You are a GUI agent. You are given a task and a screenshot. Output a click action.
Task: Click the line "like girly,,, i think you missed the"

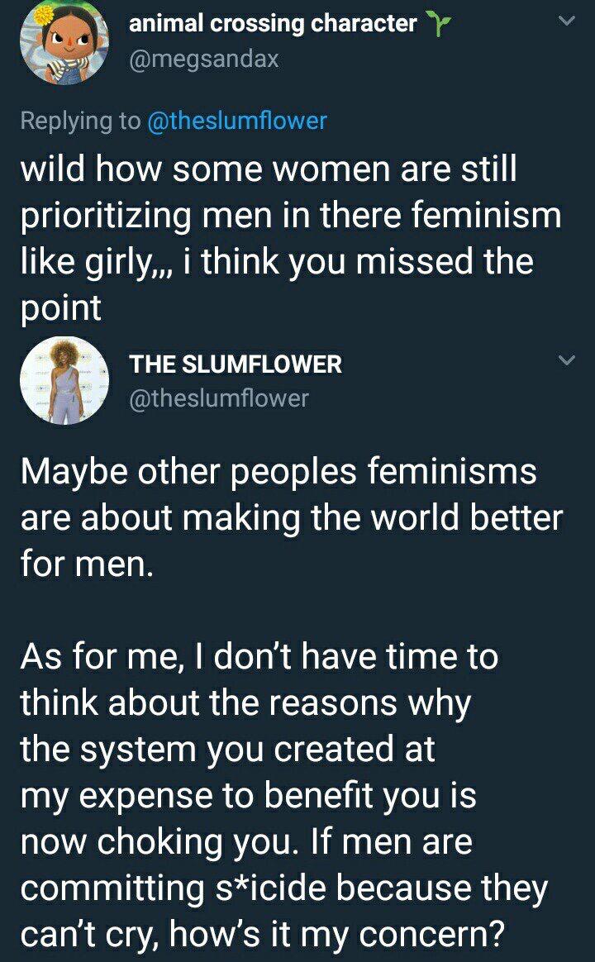tap(276, 262)
